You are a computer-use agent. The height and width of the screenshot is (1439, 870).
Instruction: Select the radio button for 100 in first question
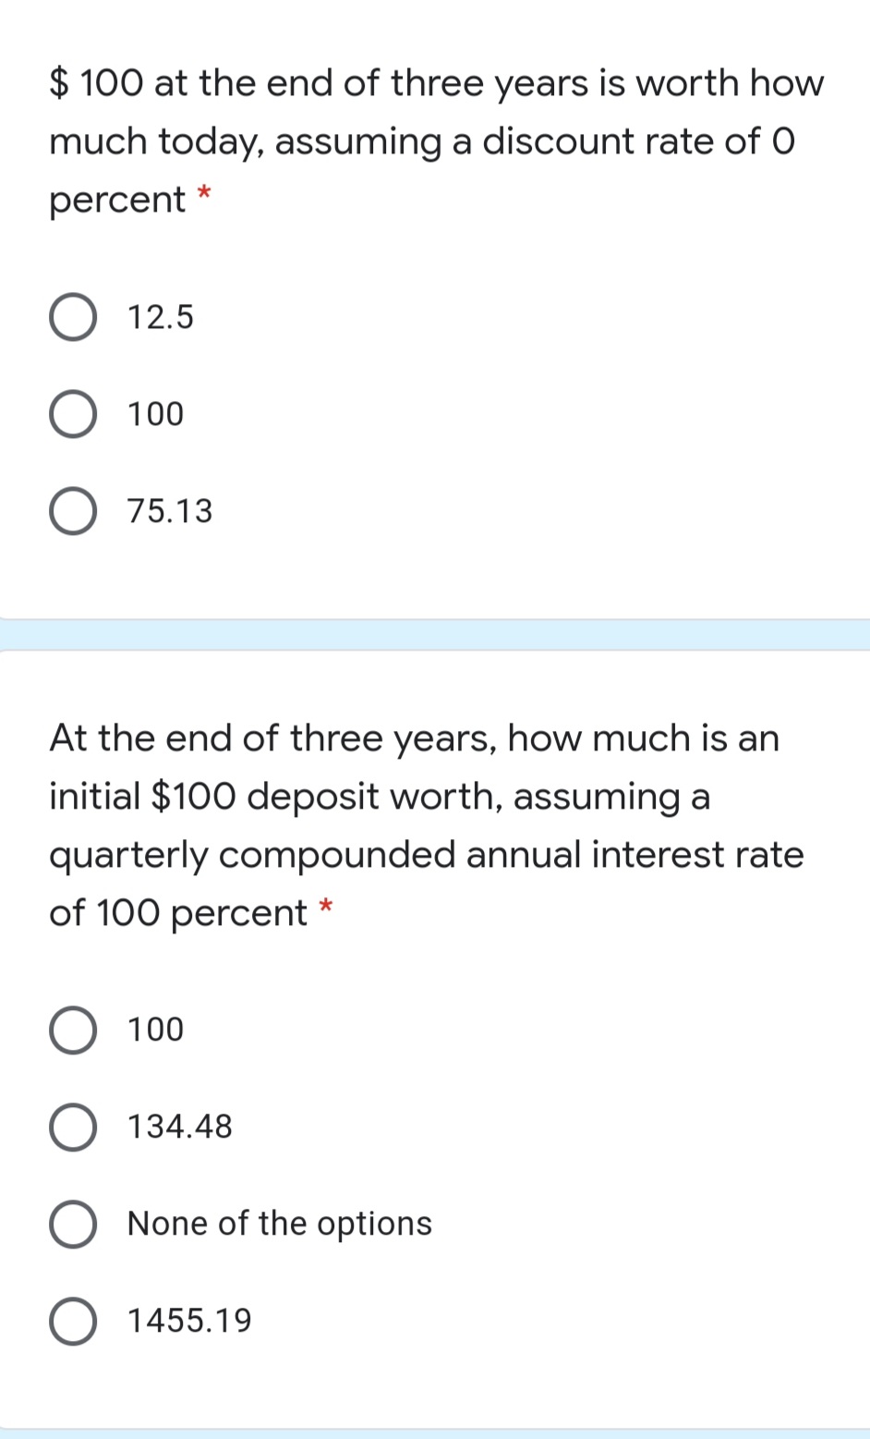[74, 414]
